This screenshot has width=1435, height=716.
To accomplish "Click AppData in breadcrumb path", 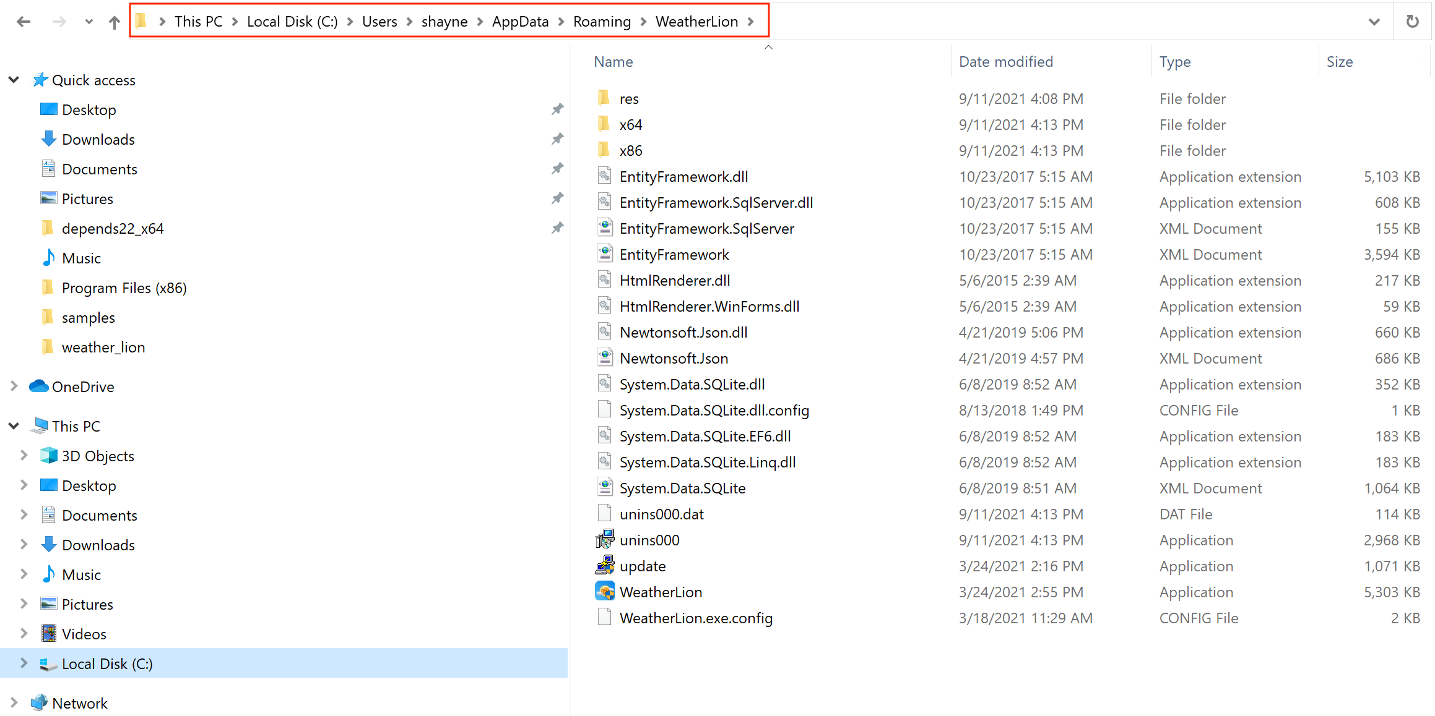I will click(520, 22).
